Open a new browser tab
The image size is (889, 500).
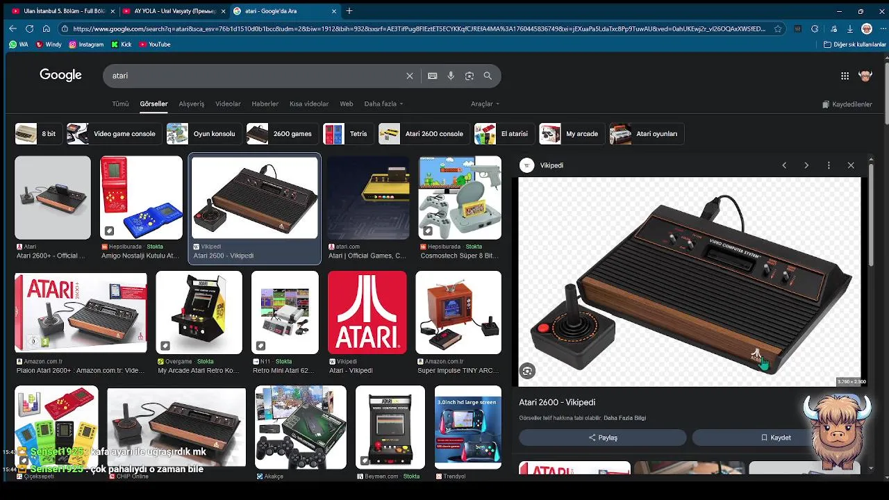[x=349, y=11]
